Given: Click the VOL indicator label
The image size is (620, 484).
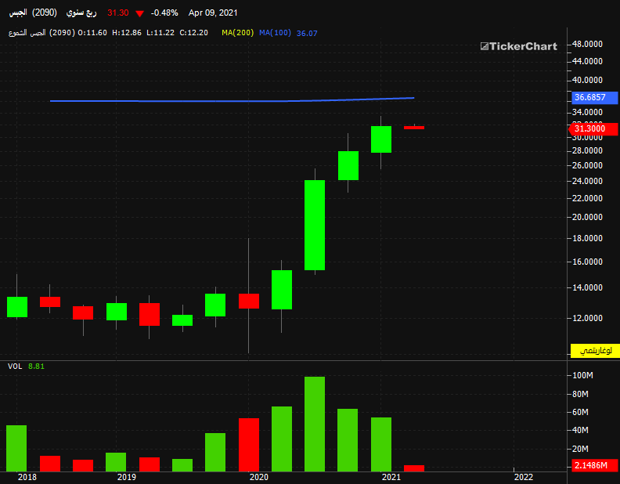Looking at the screenshot, I should 15,367.
